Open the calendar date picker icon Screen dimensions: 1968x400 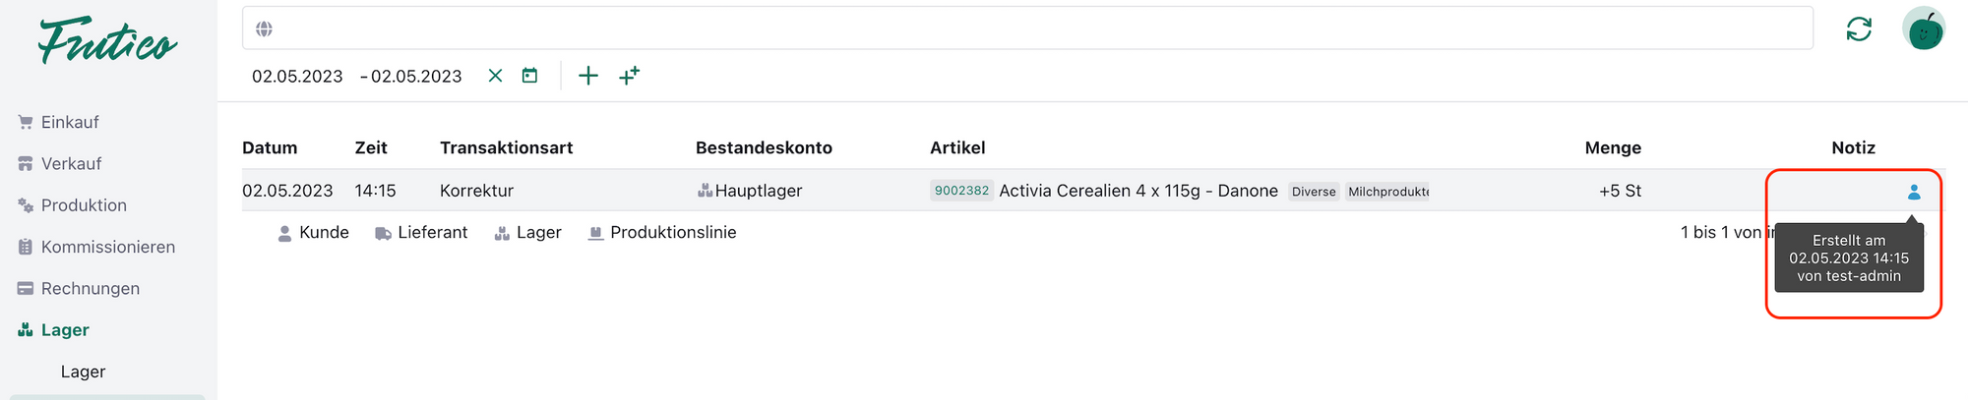[x=529, y=76]
